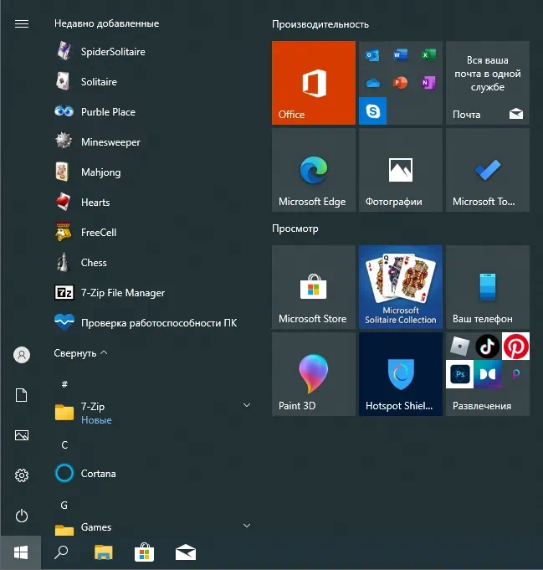543x570 pixels.
Task: Expand the 7-Zip folder chevron
Action: pos(247,405)
